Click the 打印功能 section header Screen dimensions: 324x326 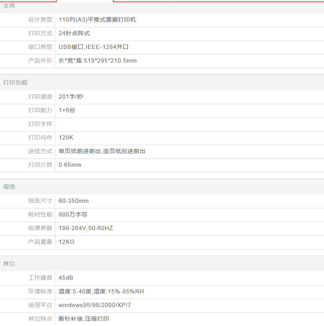15,83
